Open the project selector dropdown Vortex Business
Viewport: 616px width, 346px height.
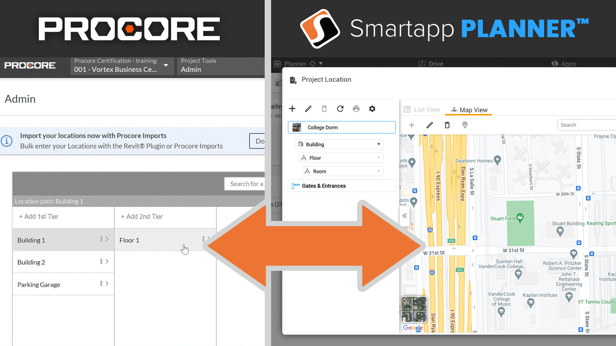coord(122,66)
